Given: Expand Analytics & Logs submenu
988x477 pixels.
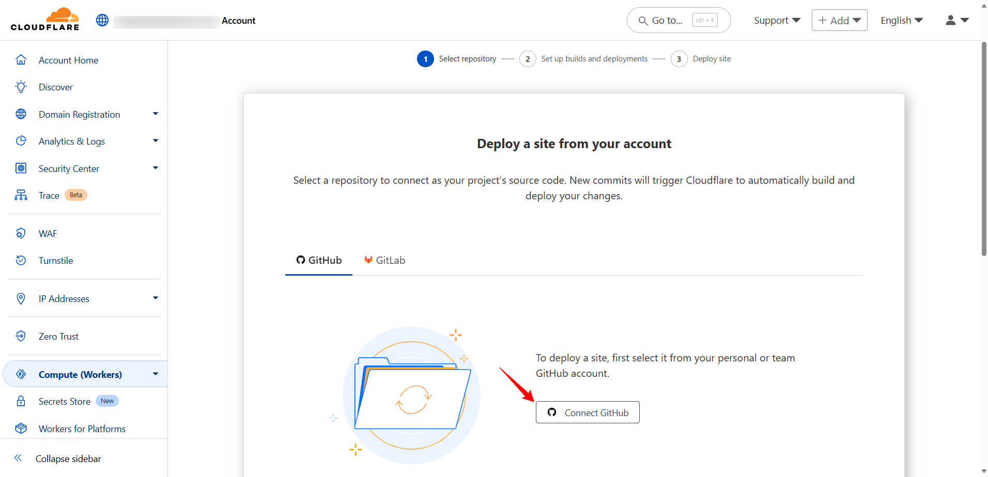Looking at the screenshot, I should [155, 141].
